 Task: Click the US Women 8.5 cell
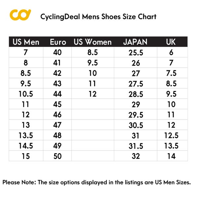[x=92, y=52]
